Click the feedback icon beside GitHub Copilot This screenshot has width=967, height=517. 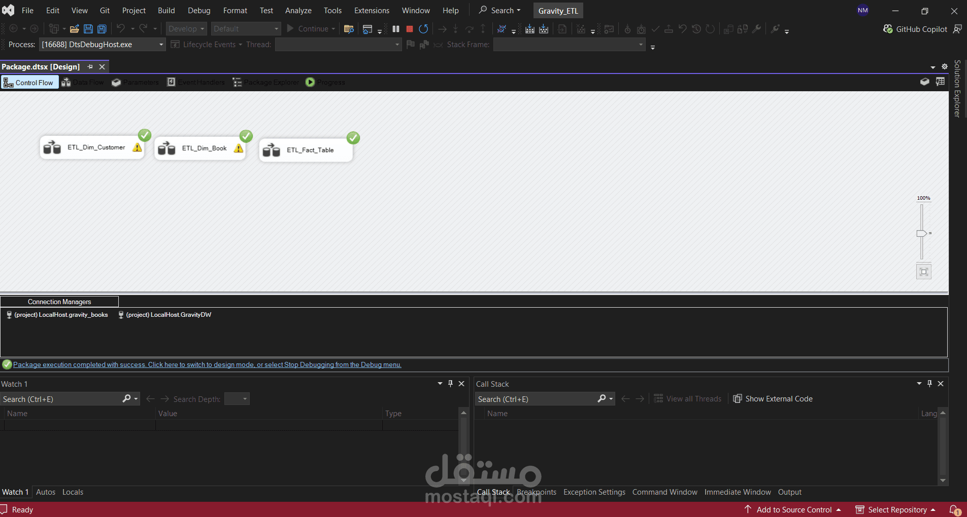coord(957,29)
